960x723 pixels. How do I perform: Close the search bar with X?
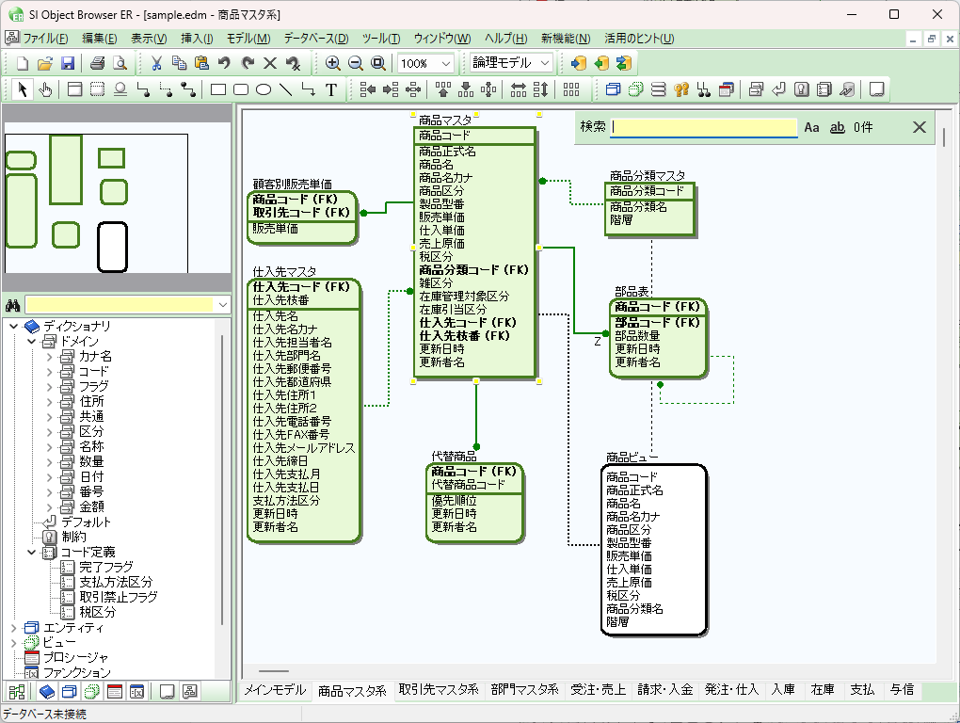919,127
